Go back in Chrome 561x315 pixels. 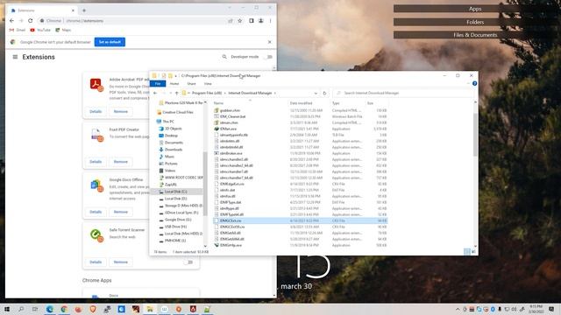tap(11, 21)
